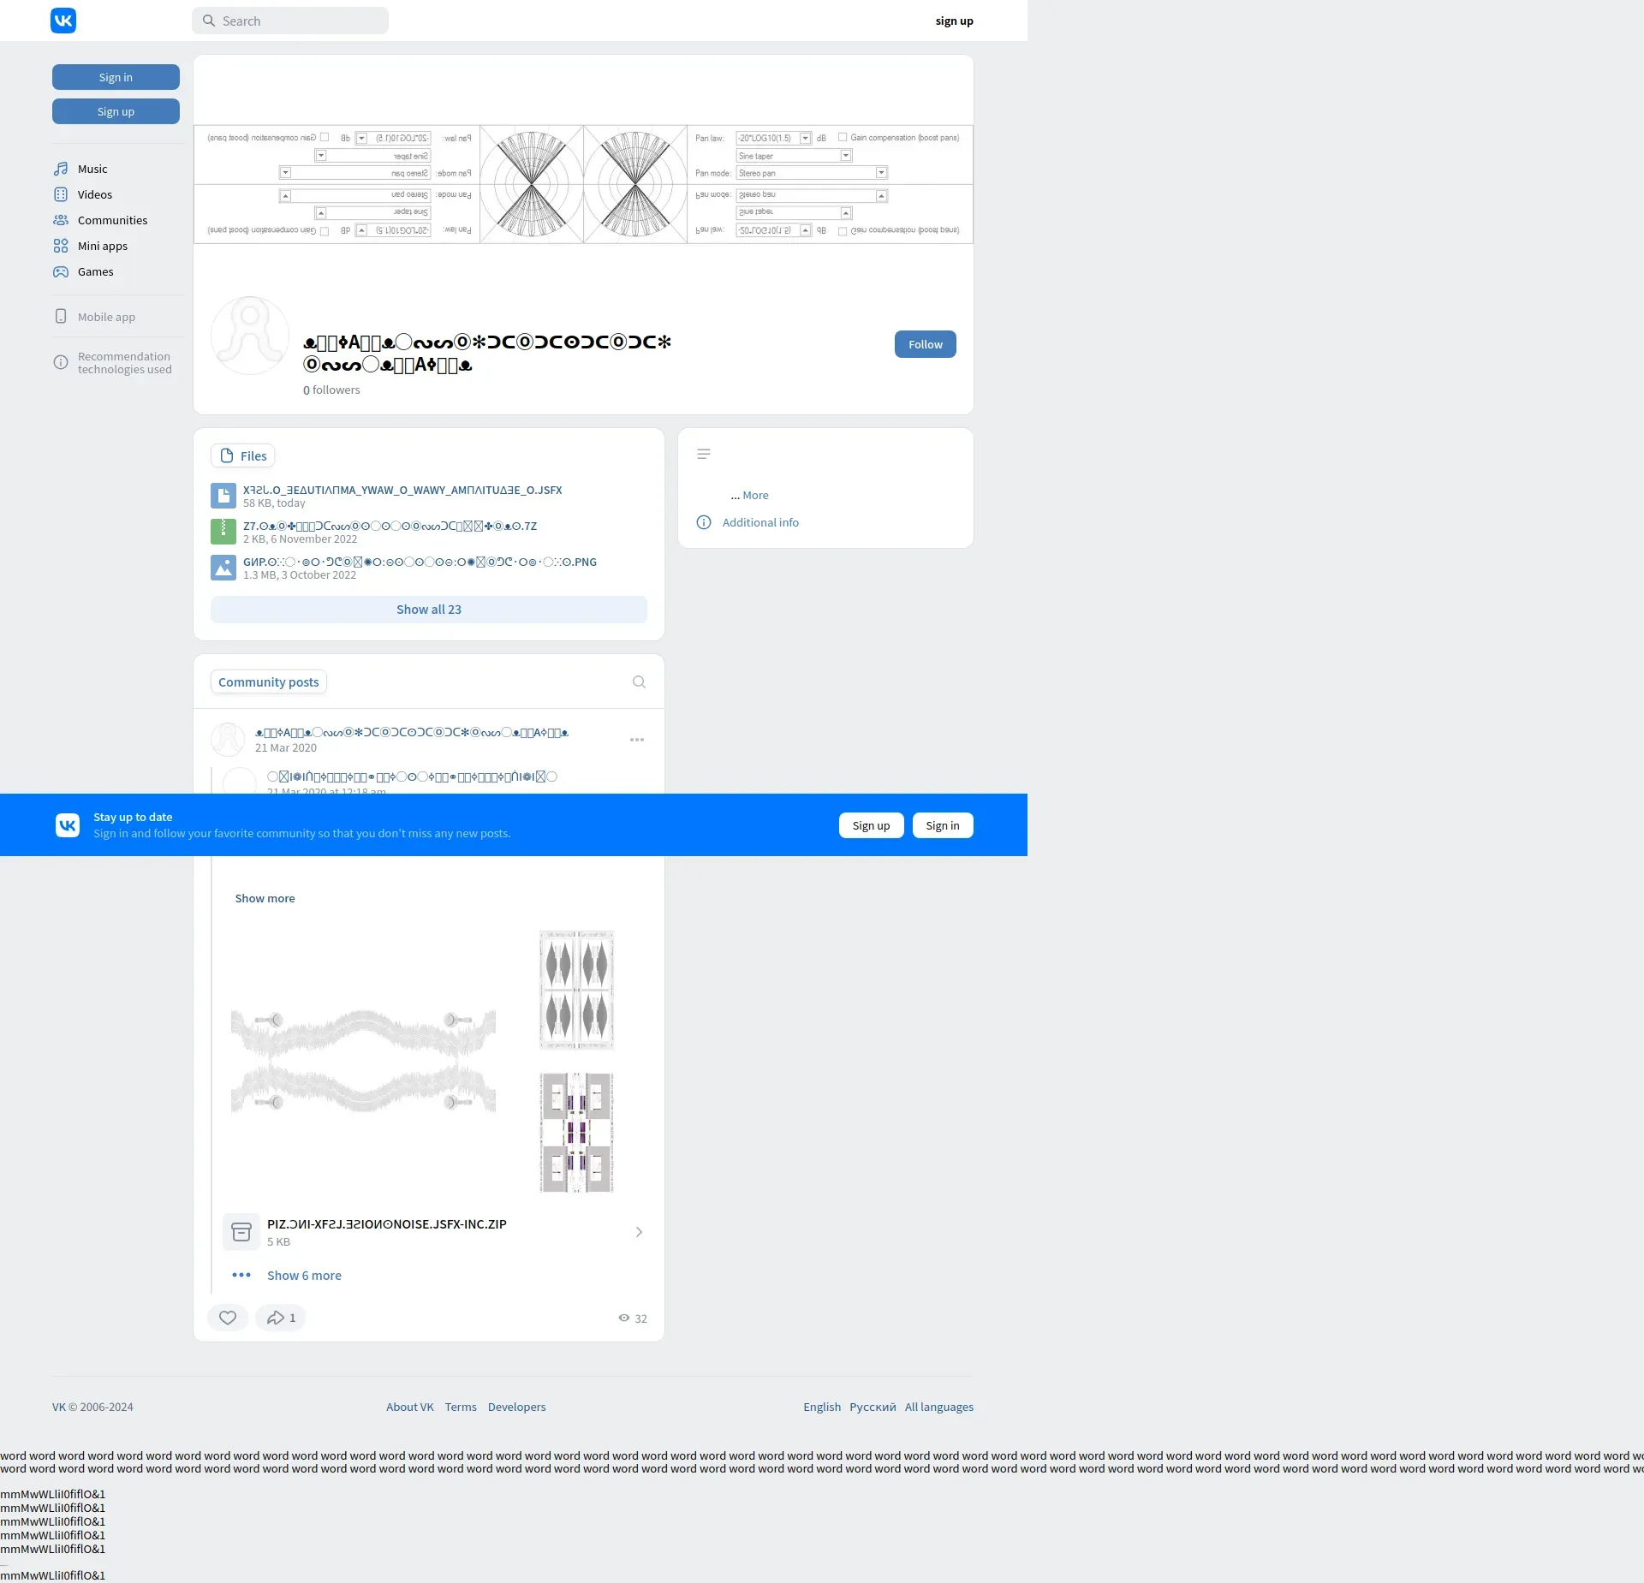The width and height of the screenshot is (1644, 1583).
Task: Open Videos section icon
Action: (x=61, y=194)
